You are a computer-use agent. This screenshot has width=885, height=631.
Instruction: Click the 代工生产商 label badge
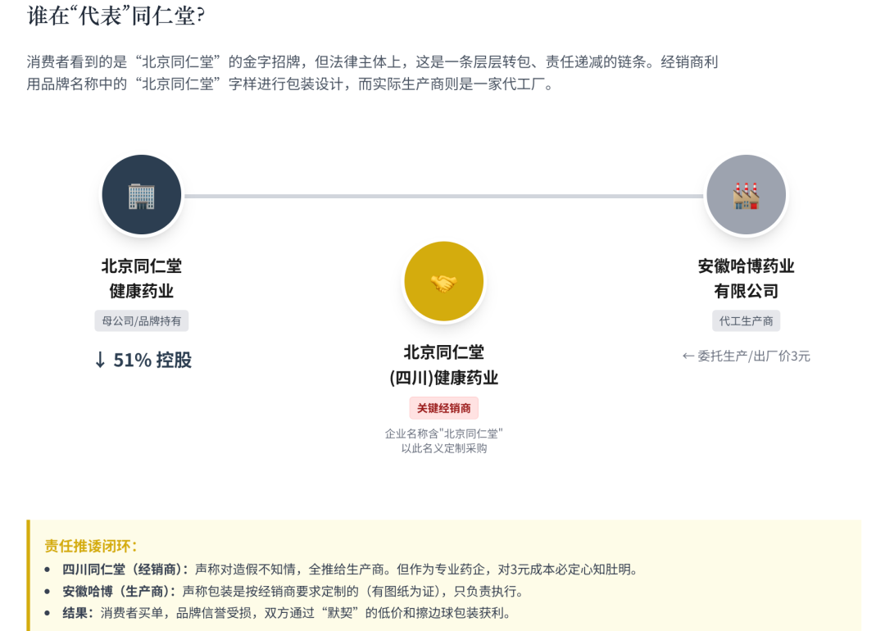[745, 320]
